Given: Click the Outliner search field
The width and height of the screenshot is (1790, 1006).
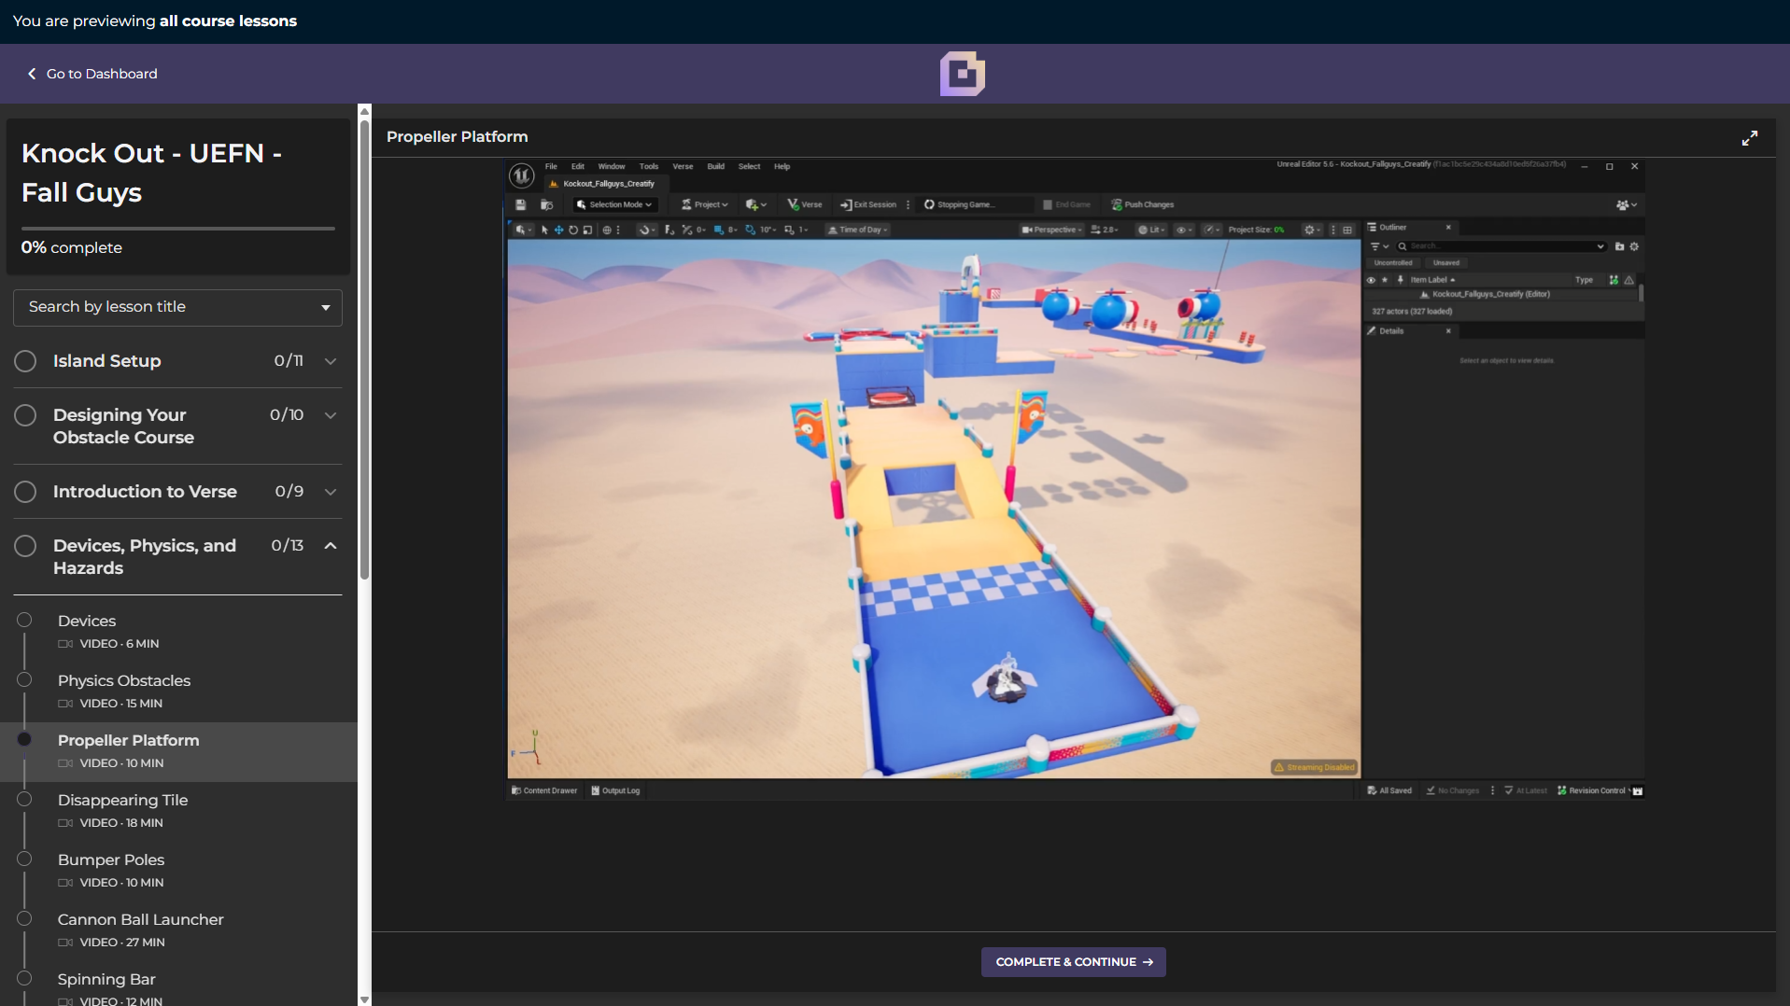Looking at the screenshot, I should pos(1501,246).
